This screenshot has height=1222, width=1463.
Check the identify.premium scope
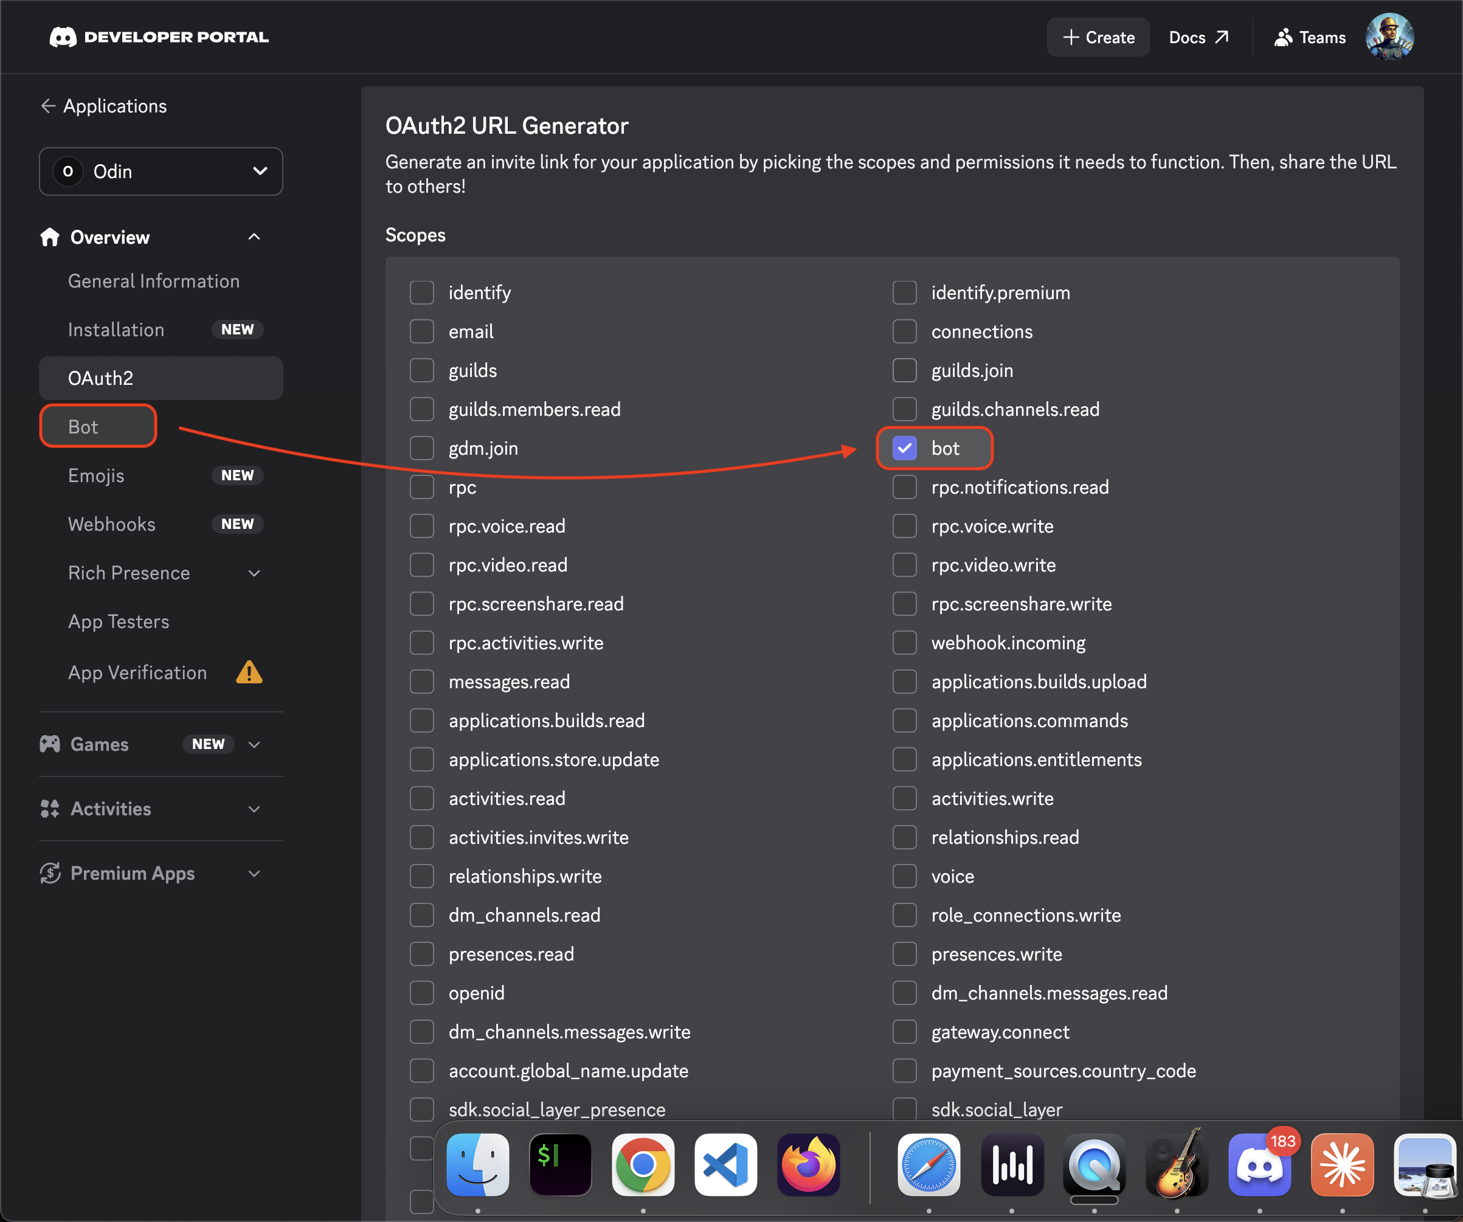coord(904,292)
